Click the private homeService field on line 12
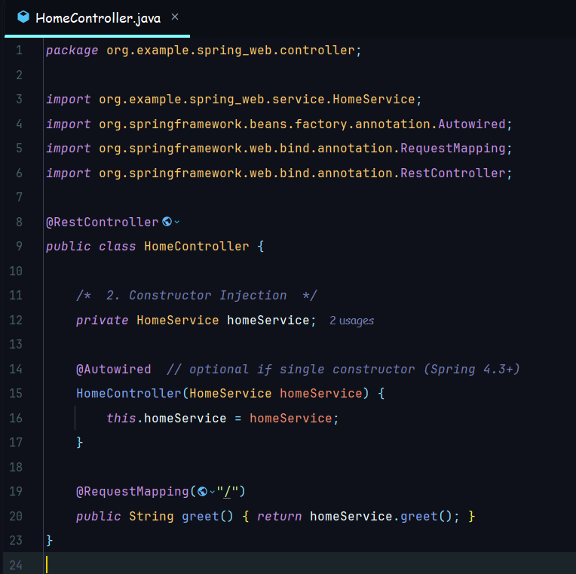Viewport: 576px width, 574px height. [268, 320]
